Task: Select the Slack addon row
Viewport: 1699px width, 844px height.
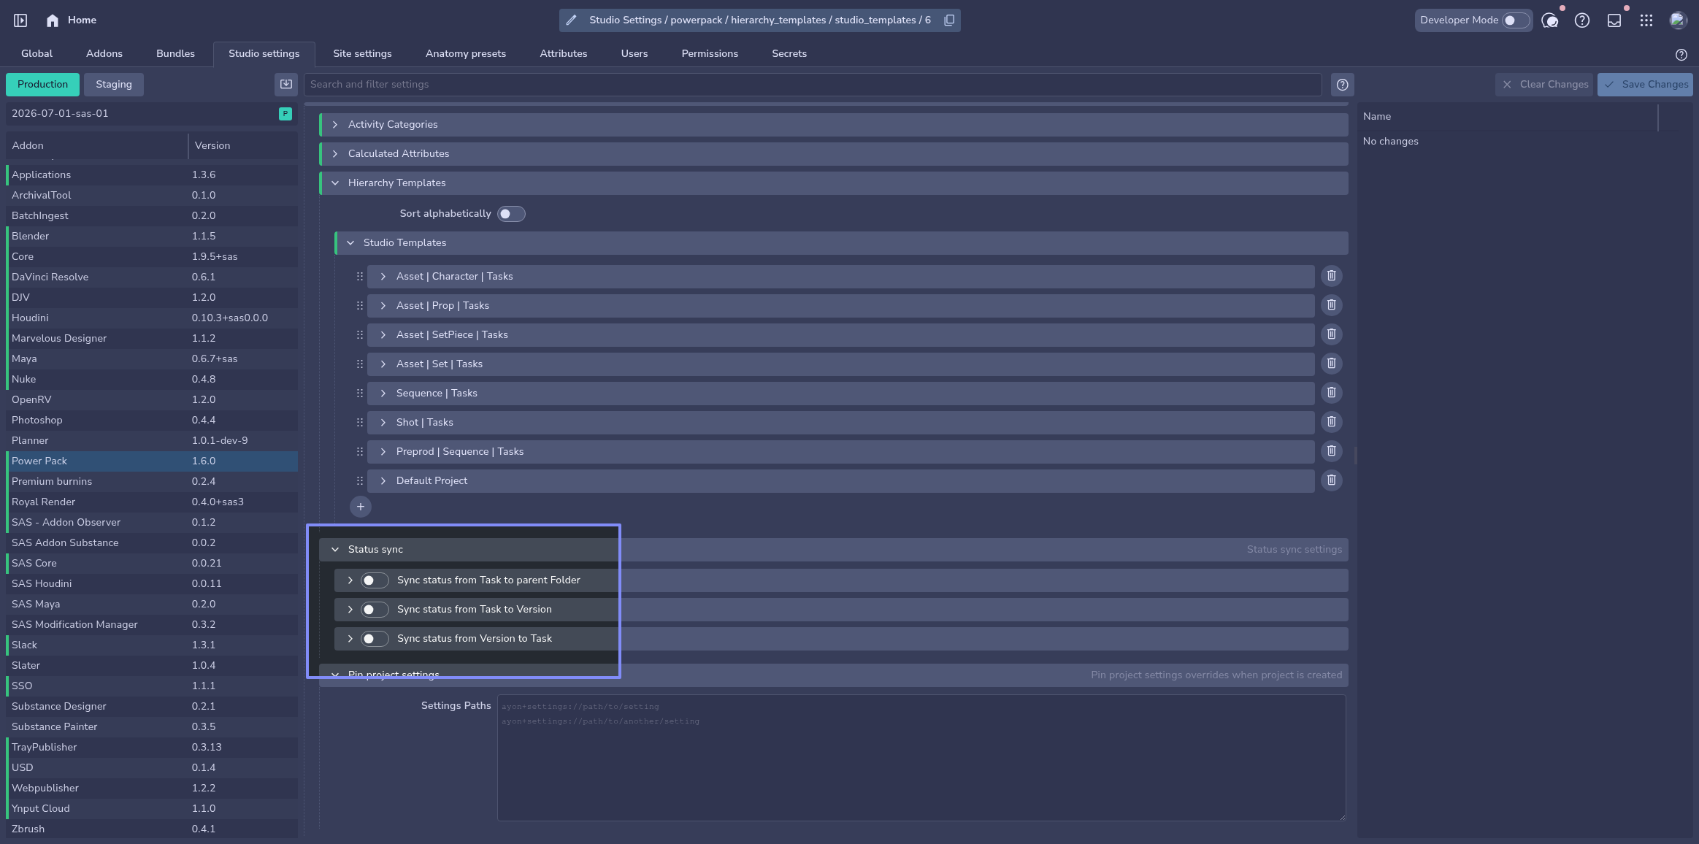Action: coord(152,645)
